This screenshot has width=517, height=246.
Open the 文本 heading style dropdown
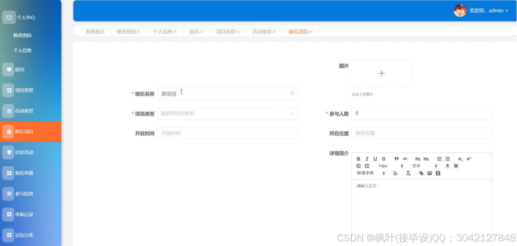(x=425, y=166)
